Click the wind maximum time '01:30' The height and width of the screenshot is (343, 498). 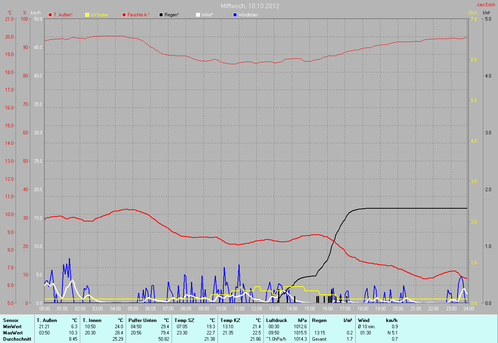click(366, 333)
